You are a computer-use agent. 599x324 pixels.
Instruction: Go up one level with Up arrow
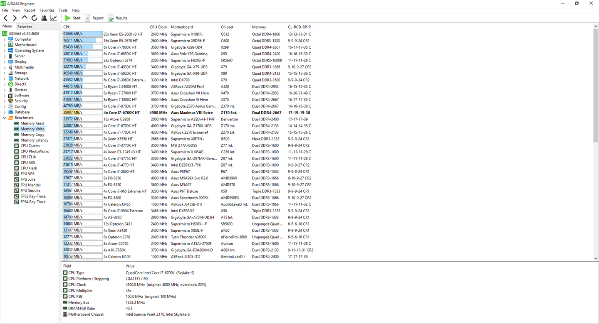click(x=25, y=18)
